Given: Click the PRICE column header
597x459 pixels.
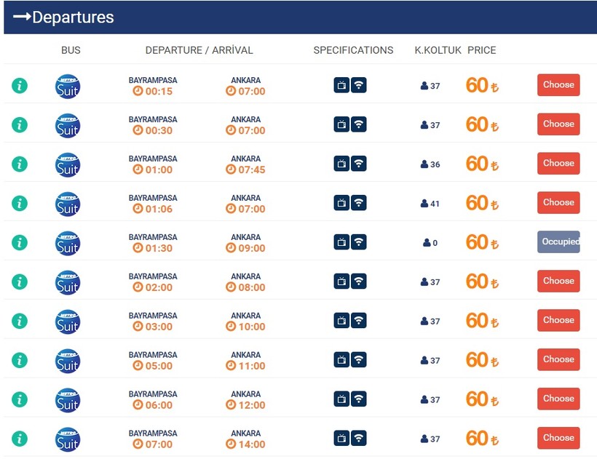Looking at the screenshot, I should (x=481, y=50).
